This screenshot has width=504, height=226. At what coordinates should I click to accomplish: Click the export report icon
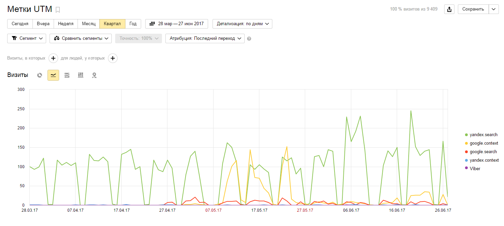449,9
